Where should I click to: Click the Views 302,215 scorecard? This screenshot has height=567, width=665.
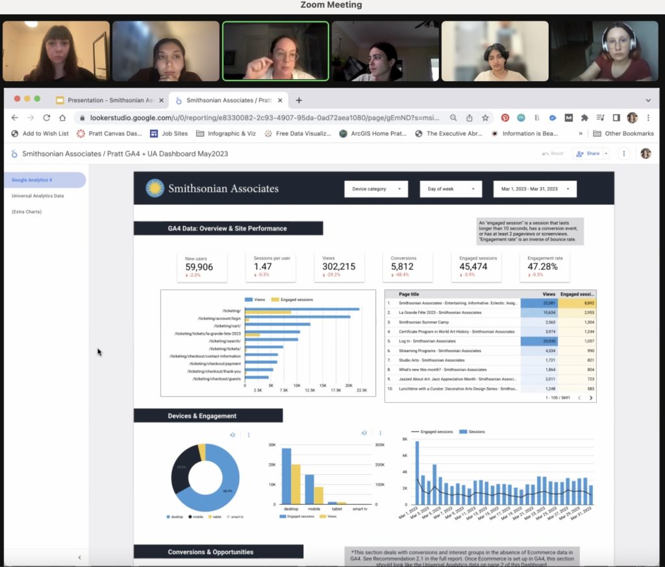(x=339, y=267)
